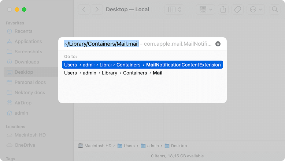Click the Favorites section header
This screenshot has height=161, width=285.
[15, 23]
